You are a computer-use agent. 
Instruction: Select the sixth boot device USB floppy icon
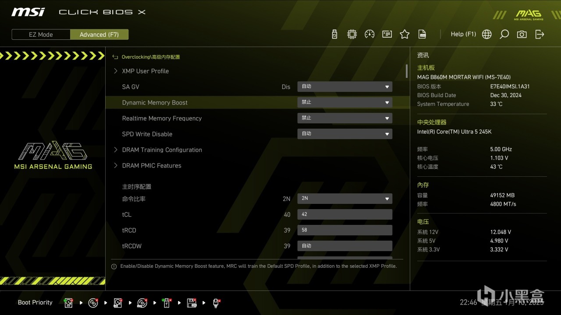coord(192,303)
